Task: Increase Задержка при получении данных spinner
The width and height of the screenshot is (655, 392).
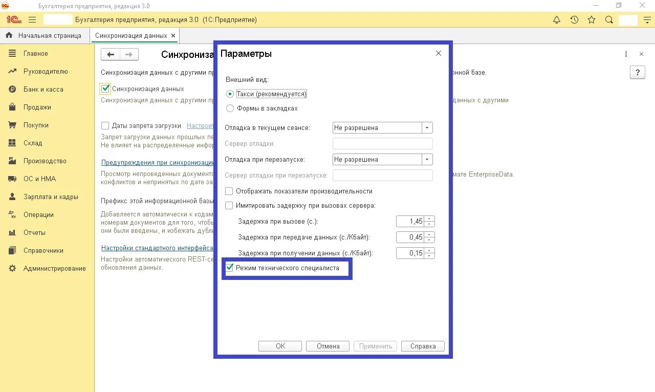Action: click(430, 251)
